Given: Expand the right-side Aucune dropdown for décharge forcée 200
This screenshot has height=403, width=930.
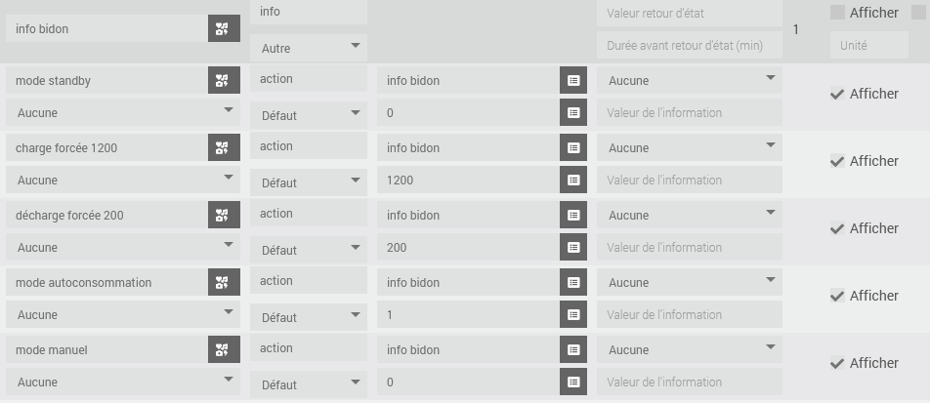Looking at the screenshot, I should 690,216.
